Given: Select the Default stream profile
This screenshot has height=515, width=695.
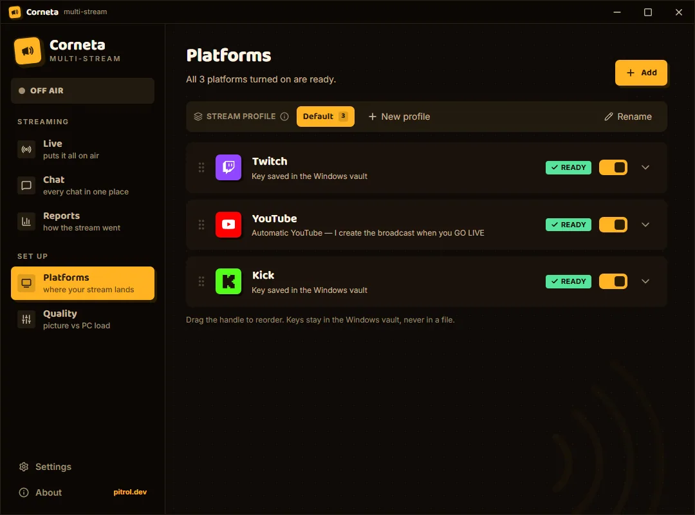Looking at the screenshot, I should click(x=326, y=117).
